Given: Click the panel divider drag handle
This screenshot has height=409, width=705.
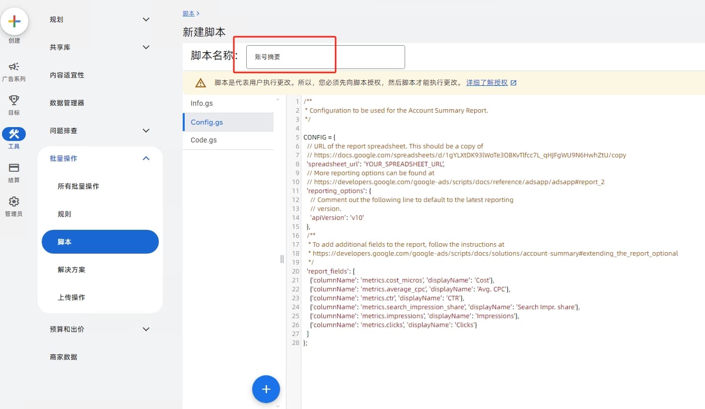Looking at the screenshot, I should click(282, 259).
